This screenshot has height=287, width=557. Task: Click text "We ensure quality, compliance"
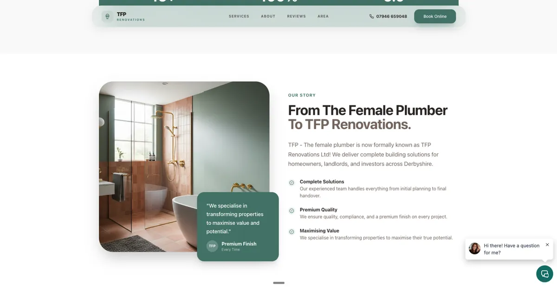click(373, 217)
